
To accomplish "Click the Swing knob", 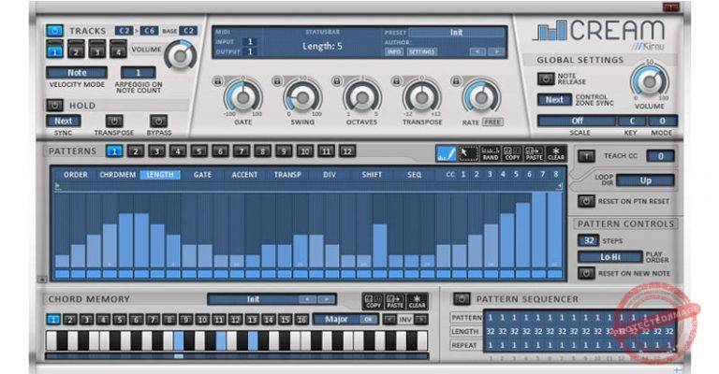I will (302, 97).
